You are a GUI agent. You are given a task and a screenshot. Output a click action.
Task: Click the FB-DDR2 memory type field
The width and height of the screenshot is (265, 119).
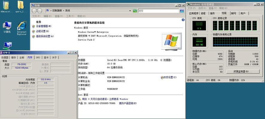[x=22, y=65]
